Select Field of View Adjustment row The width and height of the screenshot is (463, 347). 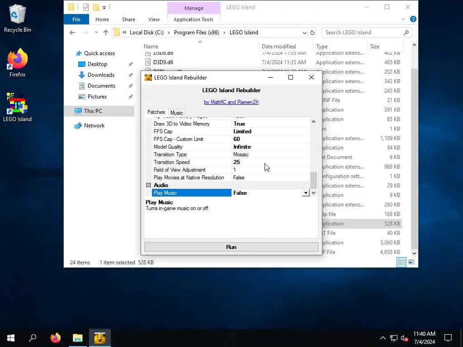[231, 170]
